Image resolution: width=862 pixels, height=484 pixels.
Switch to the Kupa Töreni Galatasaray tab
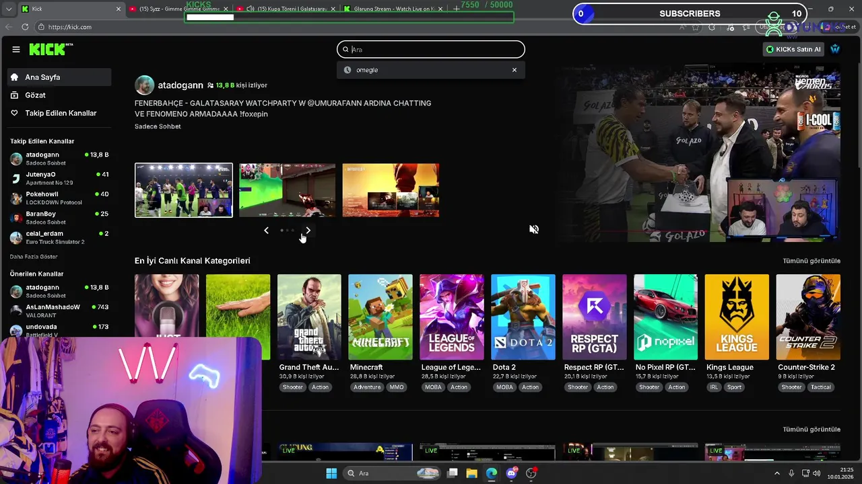coord(286,9)
